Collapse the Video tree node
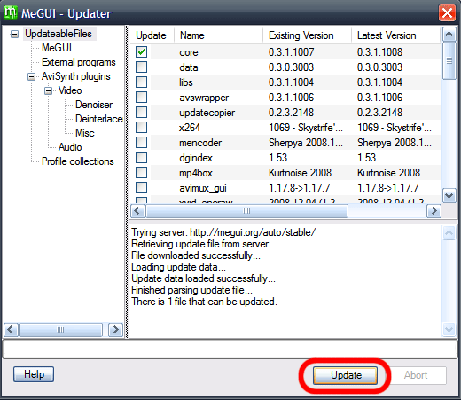The image size is (461, 400). 48,90
